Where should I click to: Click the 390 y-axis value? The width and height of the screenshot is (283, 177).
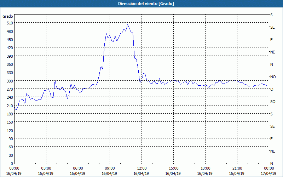(x=10, y=56)
